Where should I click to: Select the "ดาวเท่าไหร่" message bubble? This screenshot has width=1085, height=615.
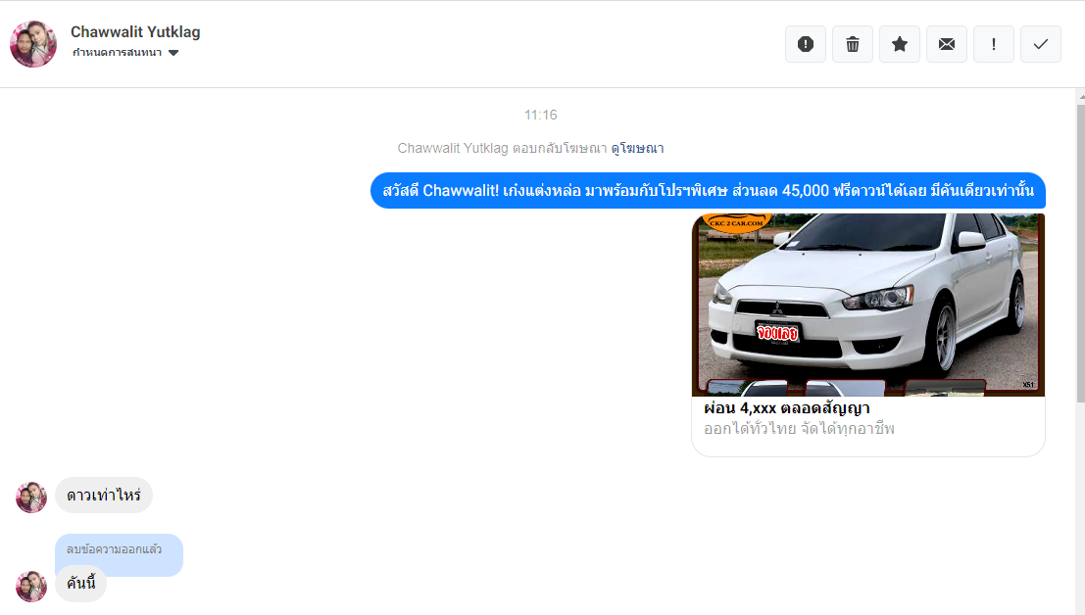(x=103, y=496)
